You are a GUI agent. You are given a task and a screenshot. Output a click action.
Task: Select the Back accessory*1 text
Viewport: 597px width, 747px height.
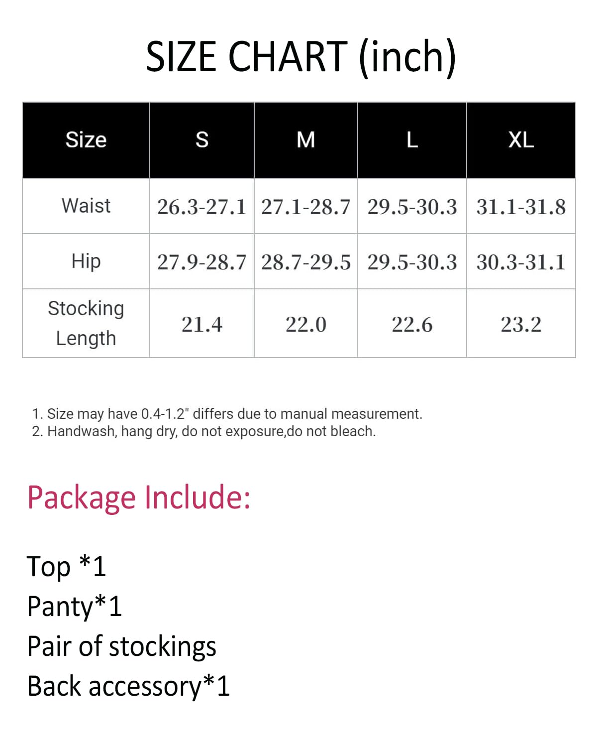tap(128, 686)
